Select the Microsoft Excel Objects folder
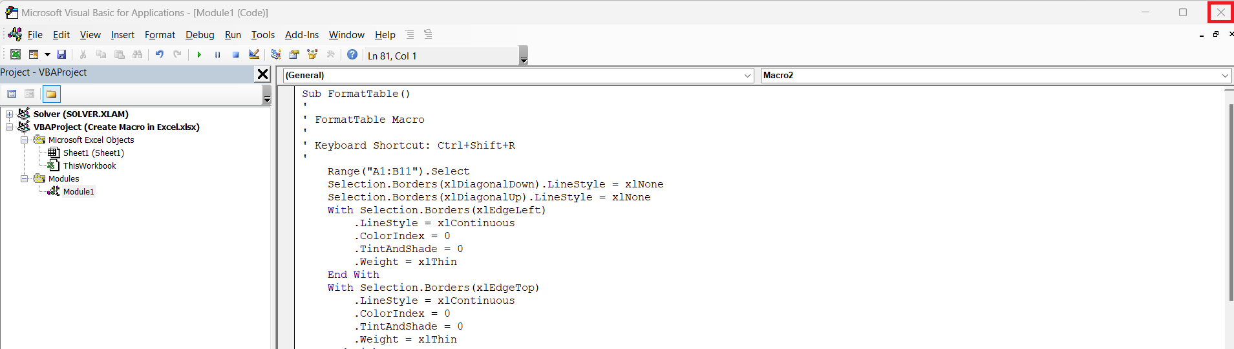This screenshot has width=1234, height=349. pyautogui.click(x=91, y=140)
